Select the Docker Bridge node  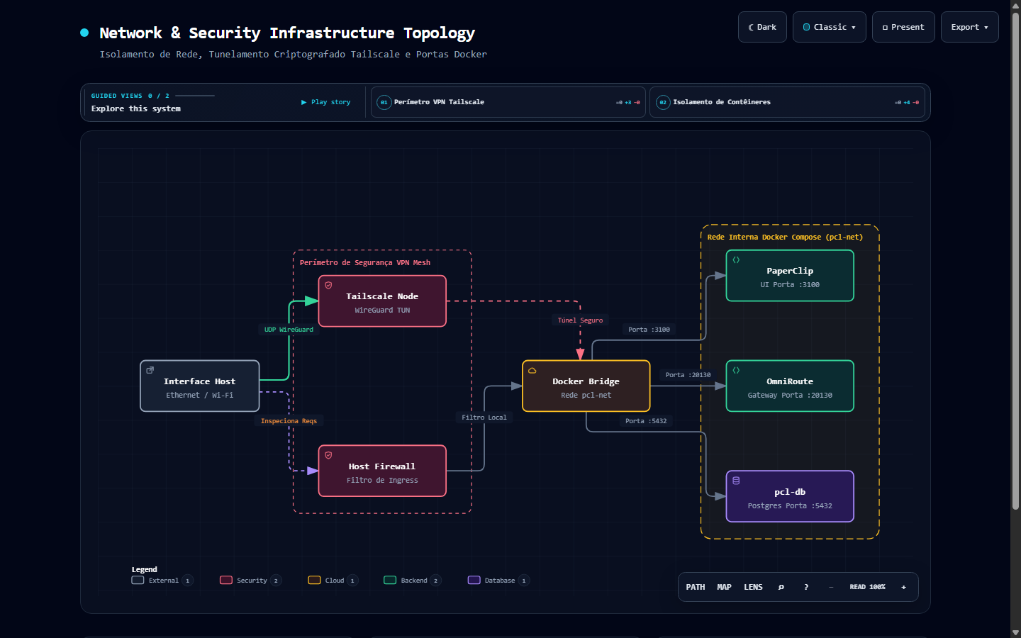[586, 386]
